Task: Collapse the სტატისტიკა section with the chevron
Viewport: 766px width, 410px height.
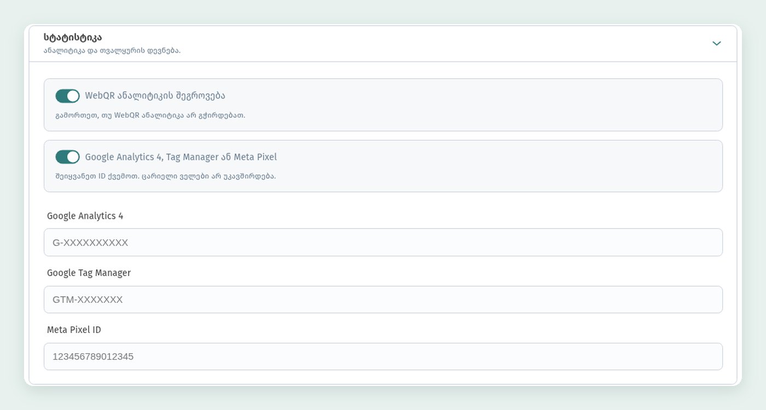Action: [716, 43]
